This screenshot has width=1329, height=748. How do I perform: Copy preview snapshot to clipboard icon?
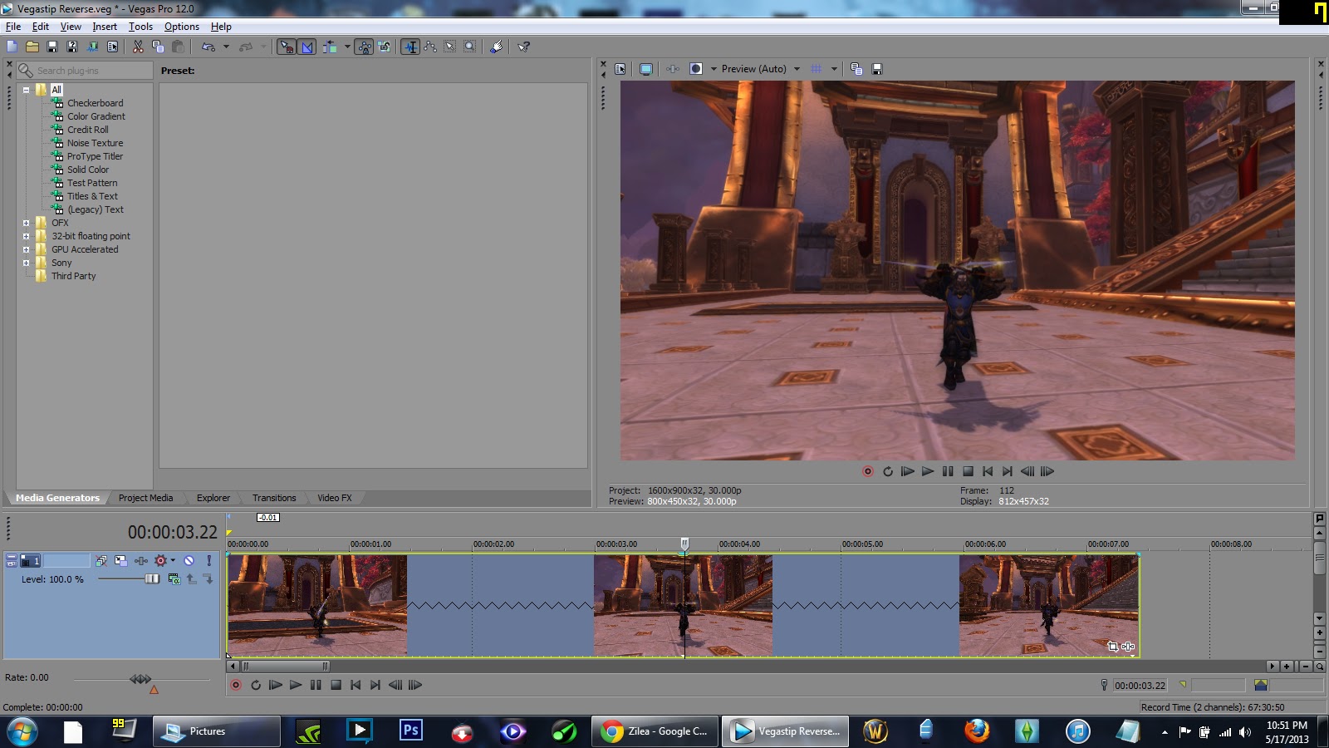[856, 69]
